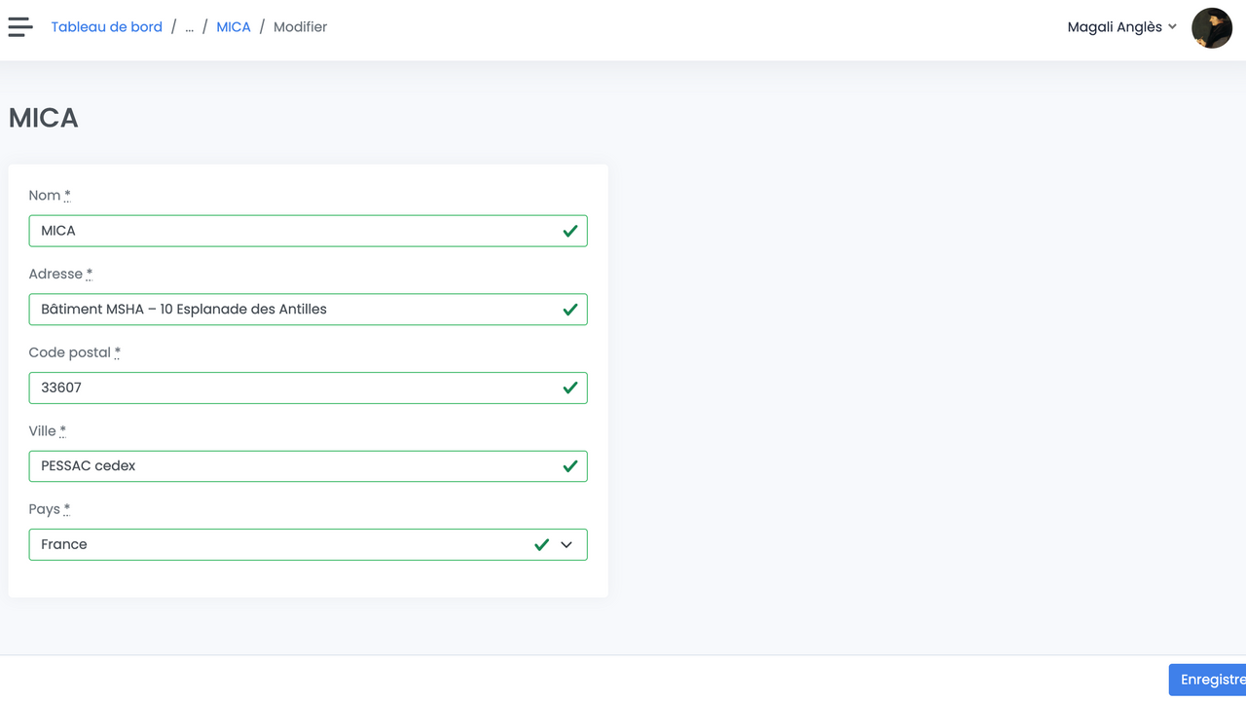Click the green checkmark in Ville field
Image resolution: width=1246 pixels, height=701 pixels.
(569, 466)
